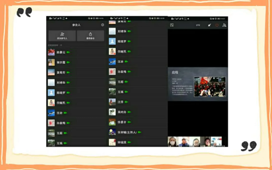Tap the add participant button with person icon
This screenshot has height=170, width=272.
coord(62,36)
